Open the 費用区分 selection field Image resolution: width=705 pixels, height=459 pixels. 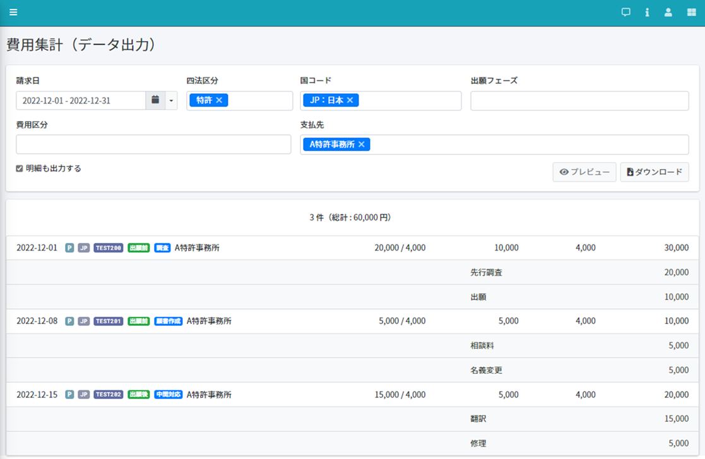click(x=153, y=145)
